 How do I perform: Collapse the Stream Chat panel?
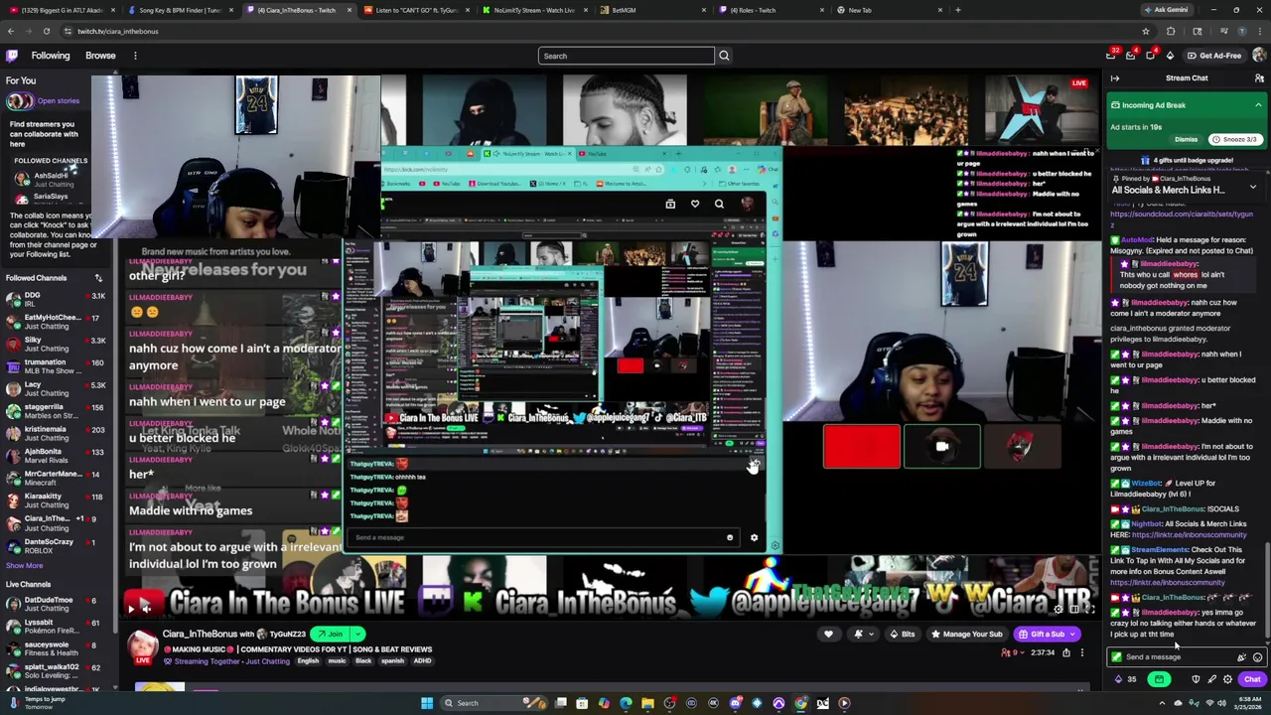[1115, 78]
